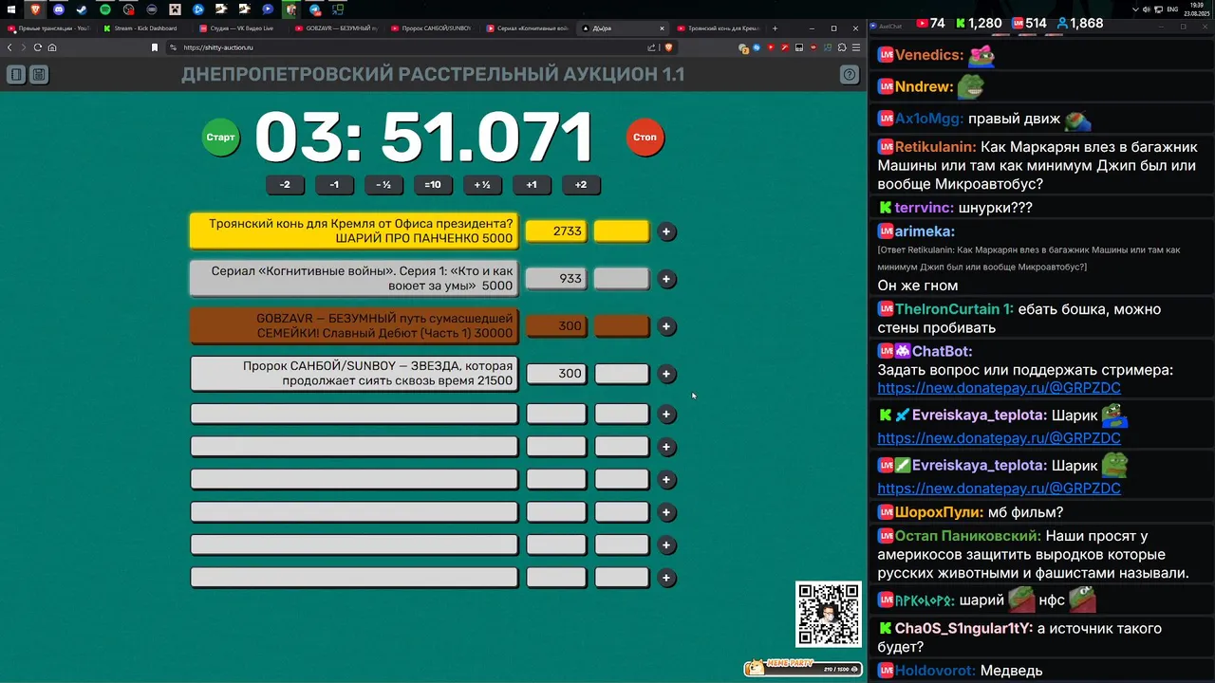
Task: Open Spotify from the taskbar
Action: coord(104,9)
